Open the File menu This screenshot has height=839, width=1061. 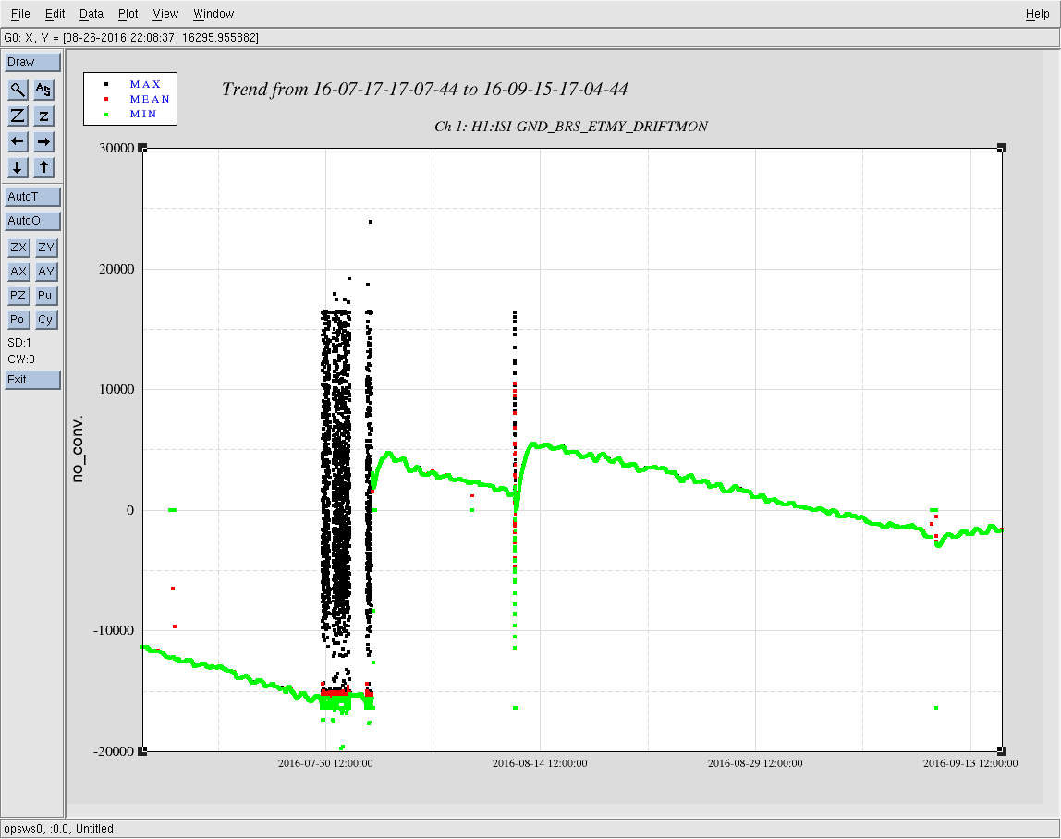click(20, 14)
